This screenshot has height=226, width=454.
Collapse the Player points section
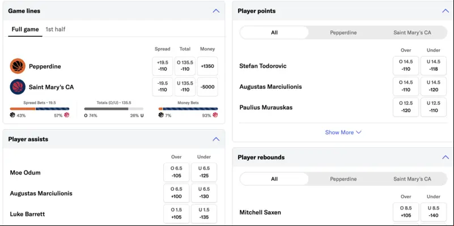click(x=445, y=11)
